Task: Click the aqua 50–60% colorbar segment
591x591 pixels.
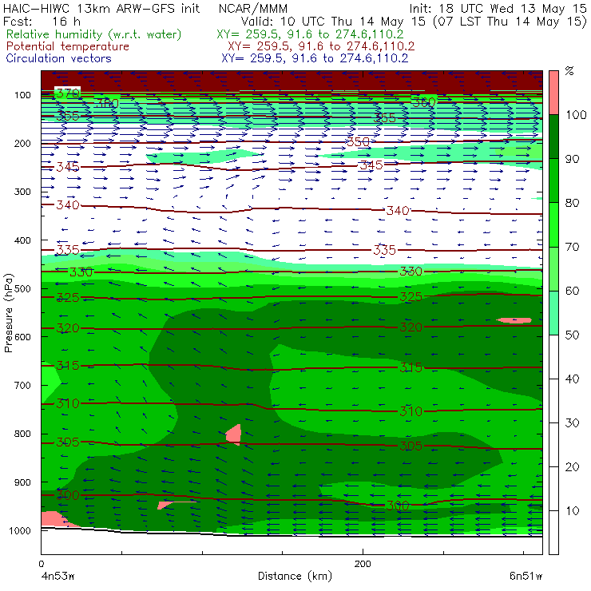Action: pyautogui.click(x=553, y=313)
